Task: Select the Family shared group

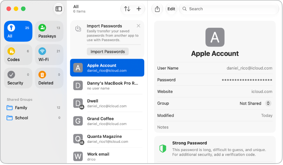Action: pyautogui.click(x=34, y=108)
